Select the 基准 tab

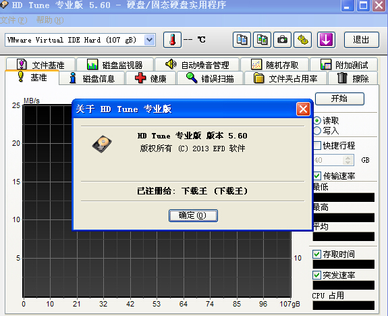pyautogui.click(x=32, y=78)
